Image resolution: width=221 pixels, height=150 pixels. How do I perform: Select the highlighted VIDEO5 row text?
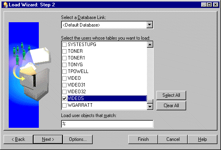[x=76, y=98]
